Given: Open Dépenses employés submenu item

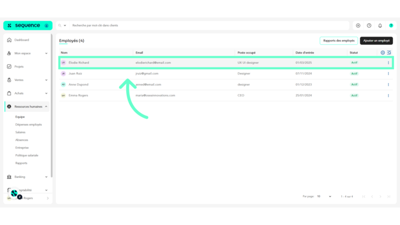Looking at the screenshot, I should tap(28, 124).
